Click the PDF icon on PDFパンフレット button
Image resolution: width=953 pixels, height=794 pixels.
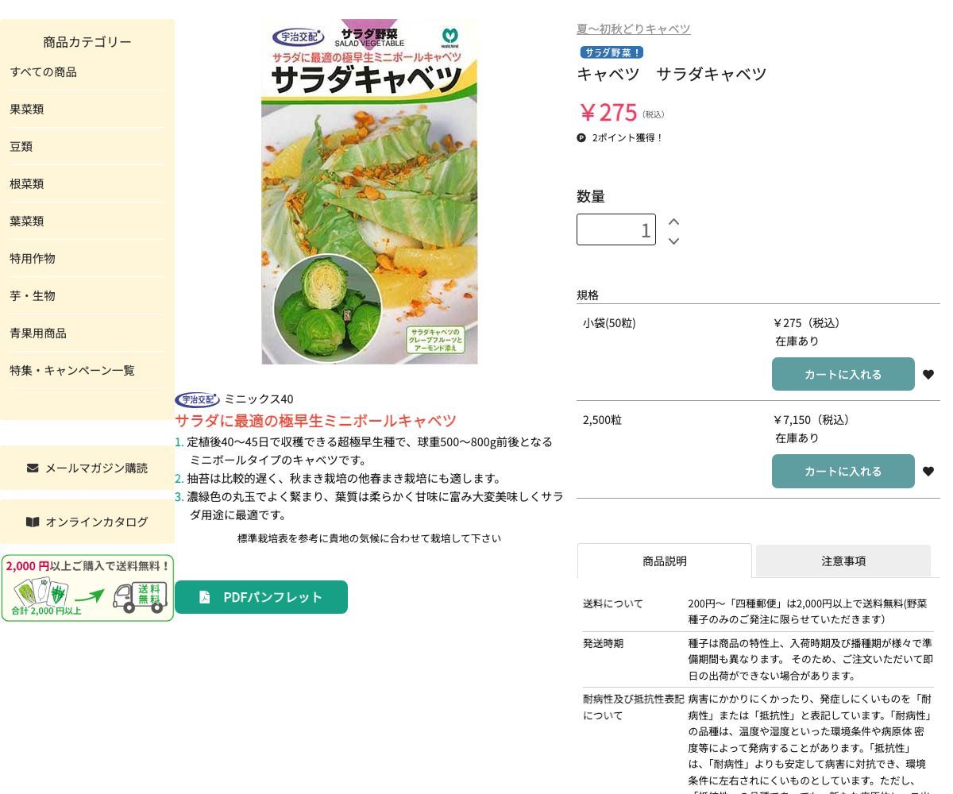click(x=206, y=597)
